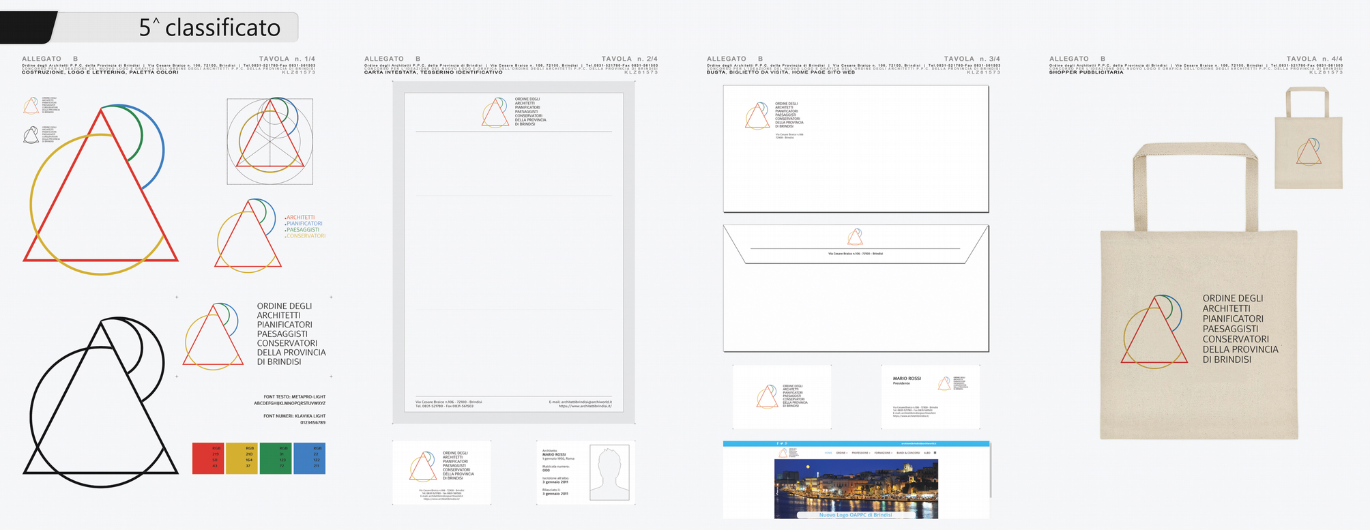Click the red "ARCHITETTI" legend label
Screen dimensions: 1370x530
tap(300, 218)
